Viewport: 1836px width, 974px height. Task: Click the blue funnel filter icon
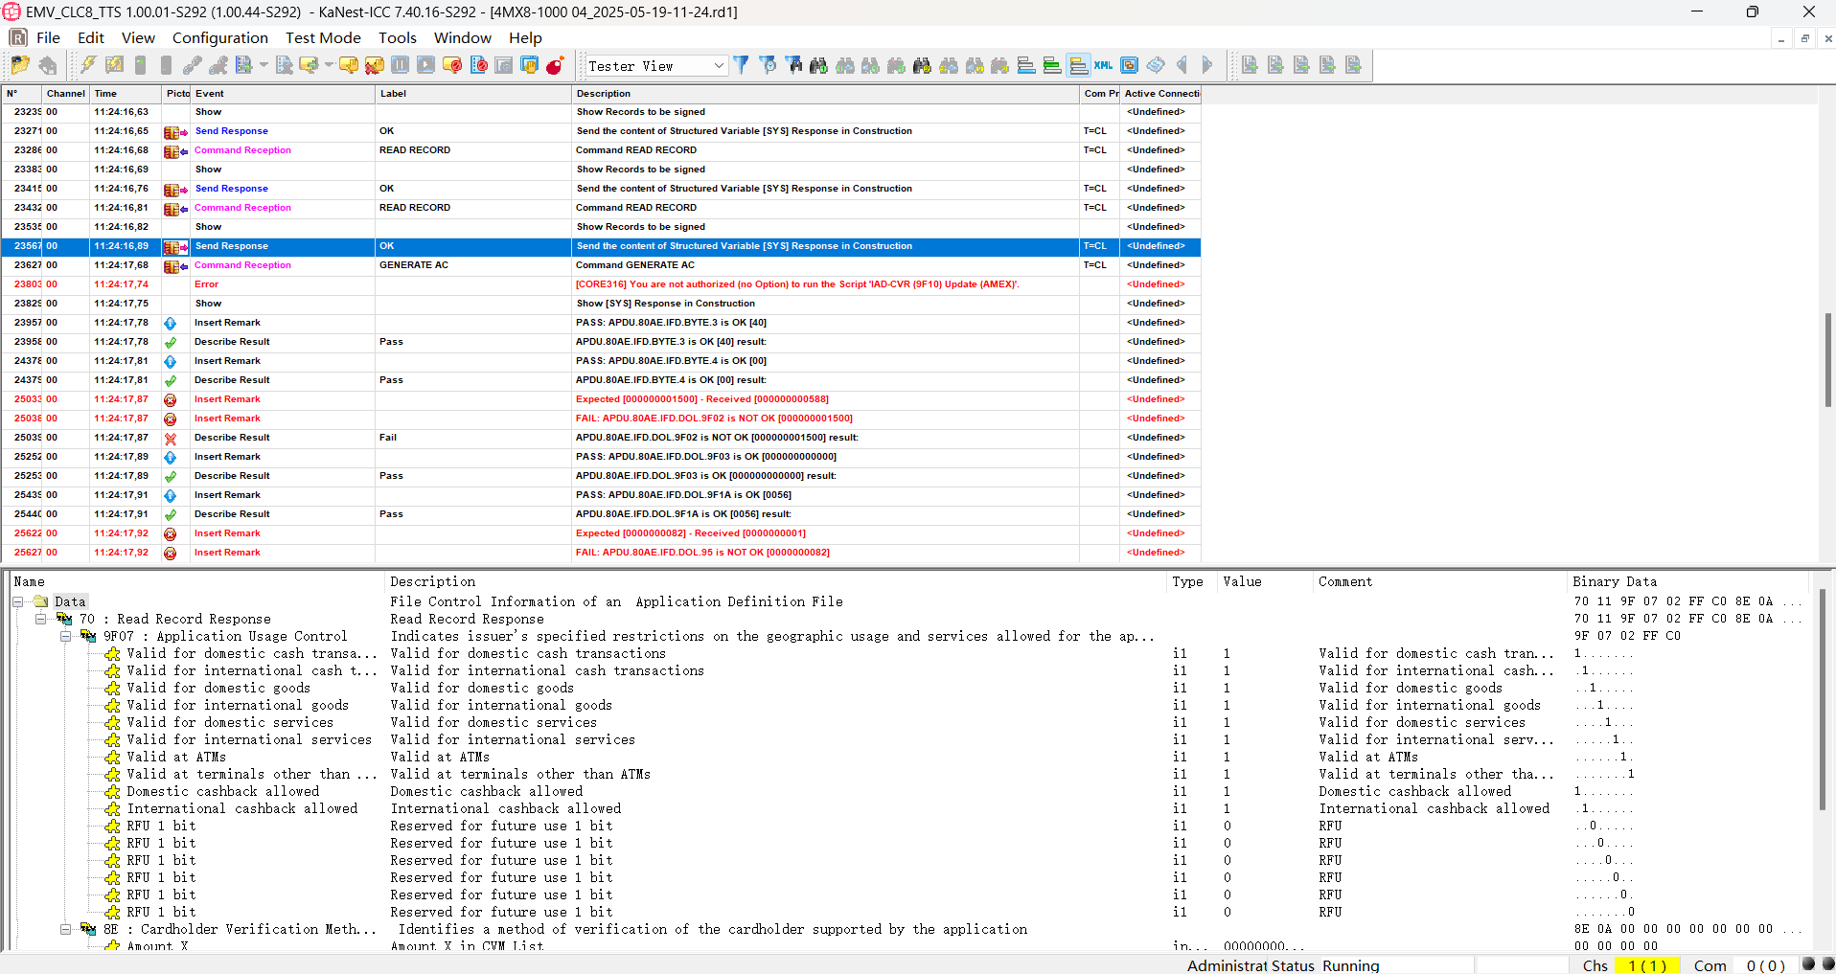pos(741,65)
